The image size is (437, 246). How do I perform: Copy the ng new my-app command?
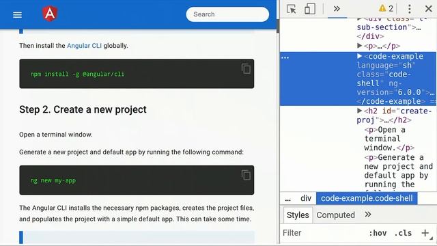[246, 175]
